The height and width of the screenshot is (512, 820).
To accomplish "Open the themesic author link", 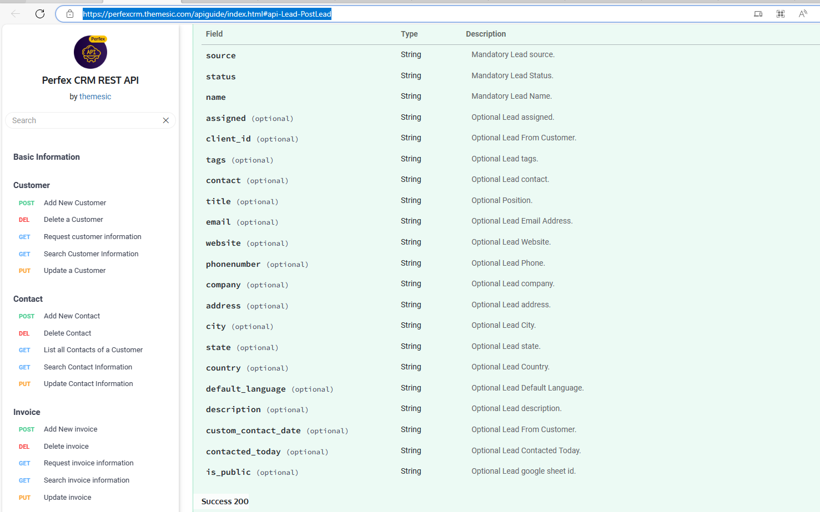I will [95, 97].
